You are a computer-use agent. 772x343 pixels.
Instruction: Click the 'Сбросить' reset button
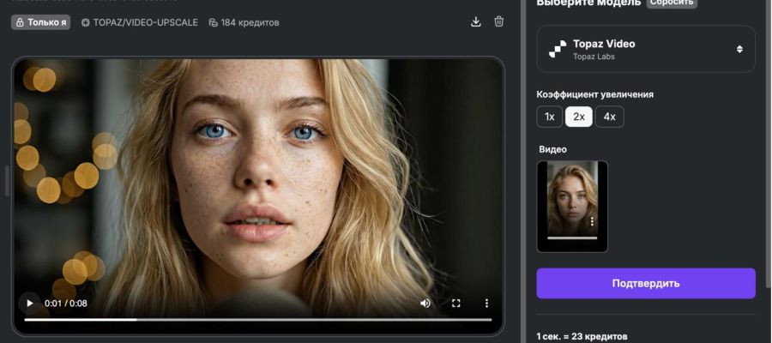pyautogui.click(x=672, y=3)
